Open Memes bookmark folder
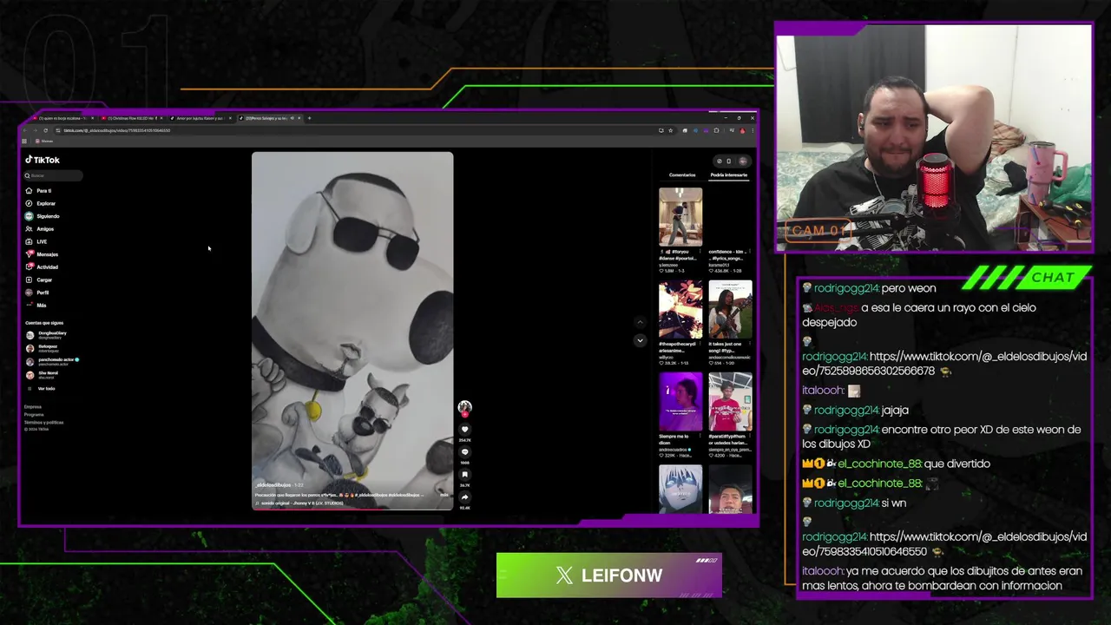 pos(46,141)
